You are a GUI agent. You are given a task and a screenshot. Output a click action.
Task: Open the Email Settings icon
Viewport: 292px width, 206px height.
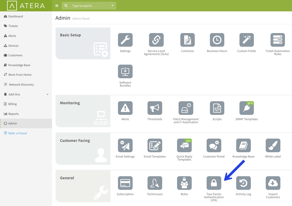click(x=125, y=145)
